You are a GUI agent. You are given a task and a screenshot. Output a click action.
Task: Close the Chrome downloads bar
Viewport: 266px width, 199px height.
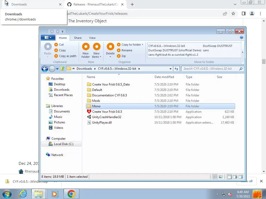[261, 181]
